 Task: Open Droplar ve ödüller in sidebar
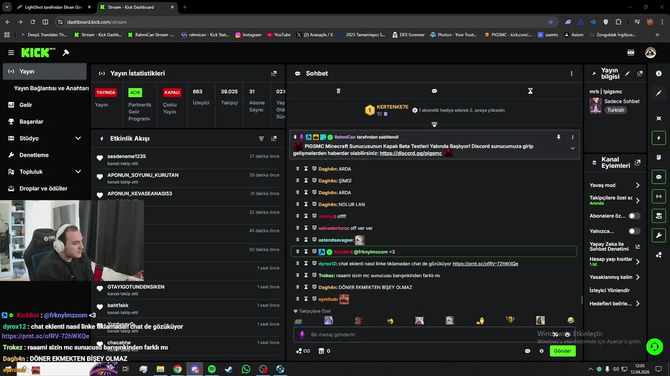44,189
